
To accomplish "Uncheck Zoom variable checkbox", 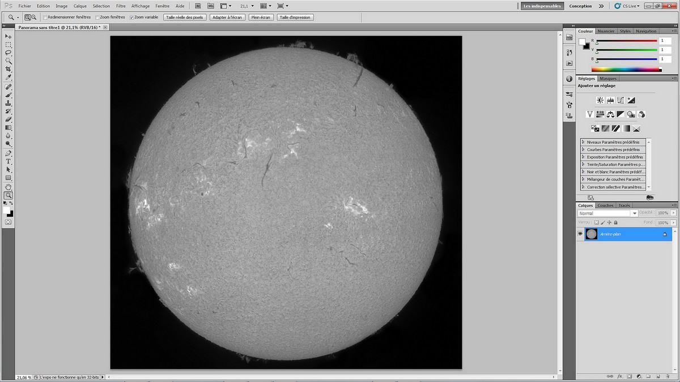I will (x=131, y=18).
